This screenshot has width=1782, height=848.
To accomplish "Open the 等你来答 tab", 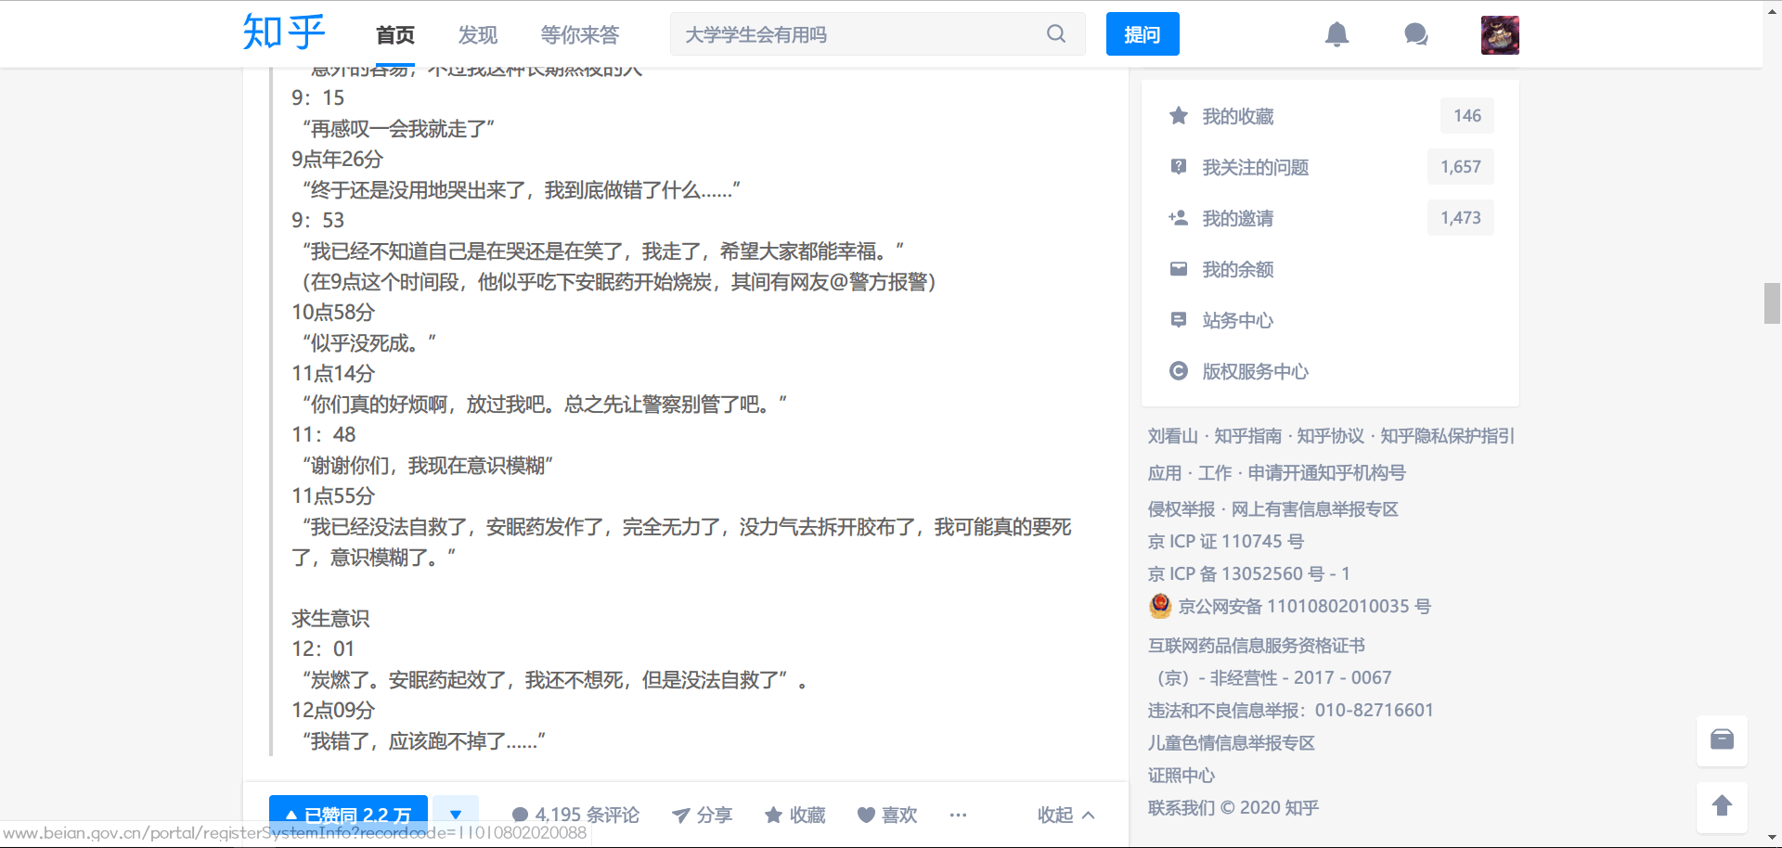I will coord(579,35).
